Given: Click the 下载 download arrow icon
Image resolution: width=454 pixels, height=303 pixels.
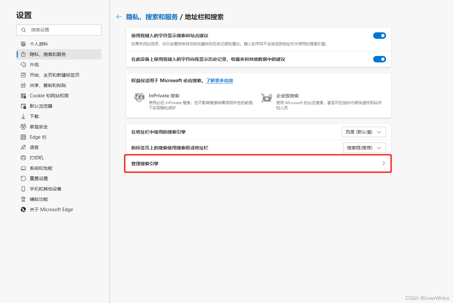Looking at the screenshot, I should 23,116.
